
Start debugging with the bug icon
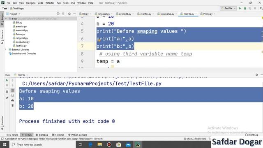(245, 8)
